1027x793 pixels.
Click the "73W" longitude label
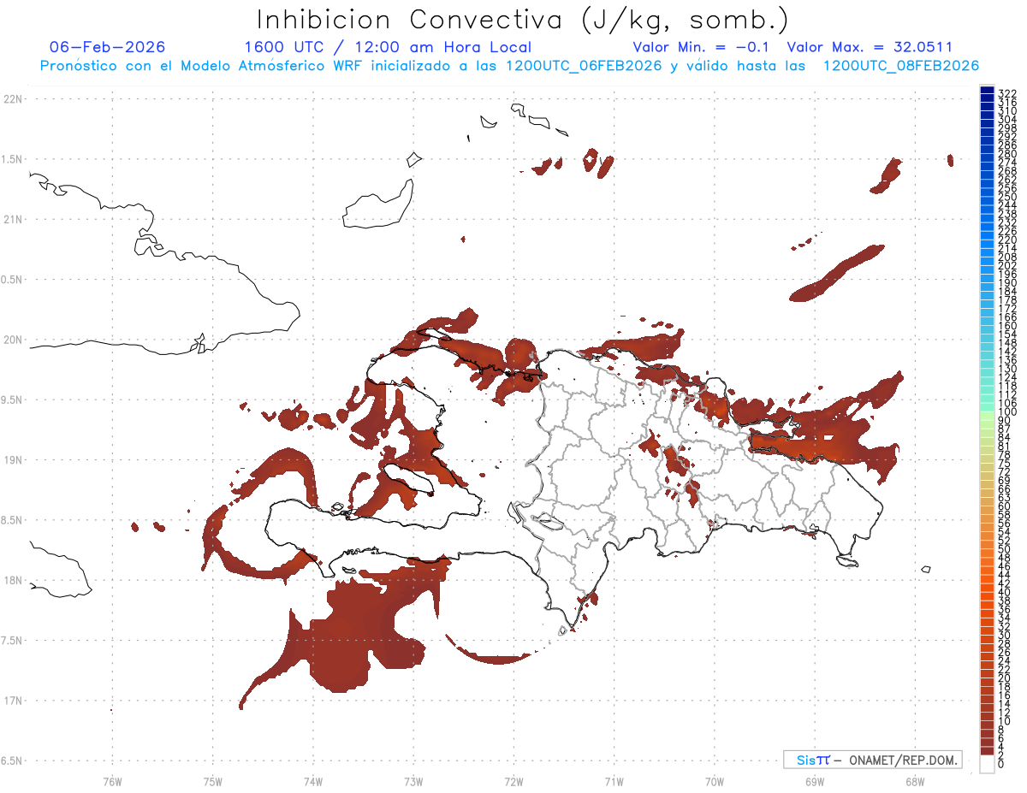pyautogui.click(x=413, y=780)
